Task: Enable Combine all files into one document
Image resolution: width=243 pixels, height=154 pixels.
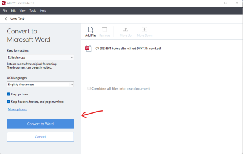Action: (89, 88)
